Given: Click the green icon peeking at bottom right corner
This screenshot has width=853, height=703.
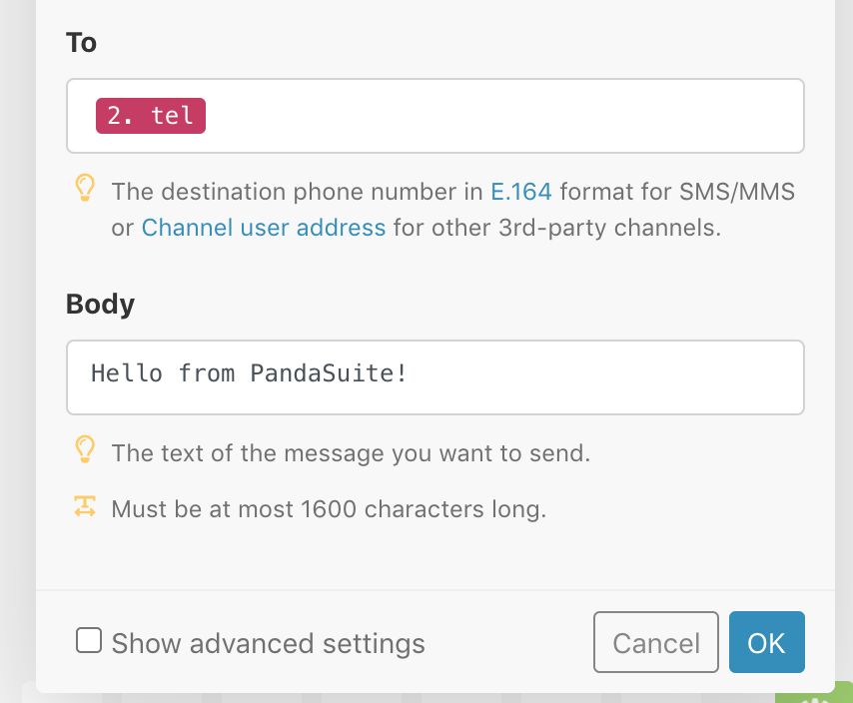Looking at the screenshot, I should tap(814, 694).
